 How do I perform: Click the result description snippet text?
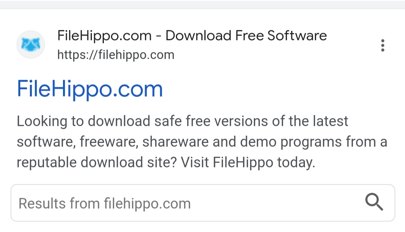(x=202, y=142)
